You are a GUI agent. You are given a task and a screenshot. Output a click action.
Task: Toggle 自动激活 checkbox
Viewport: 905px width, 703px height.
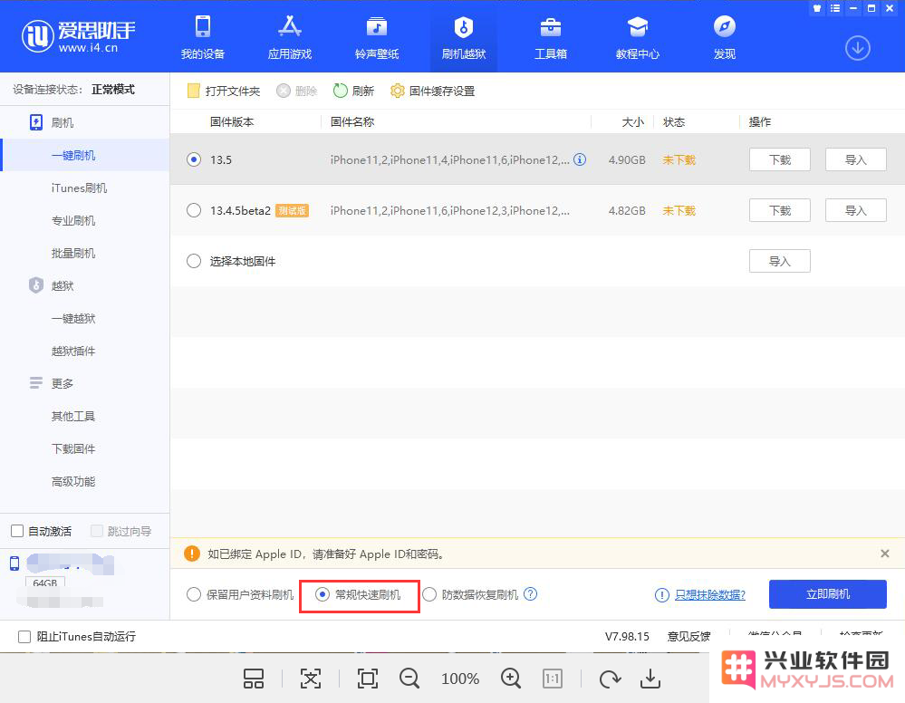(x=17, y=531)
